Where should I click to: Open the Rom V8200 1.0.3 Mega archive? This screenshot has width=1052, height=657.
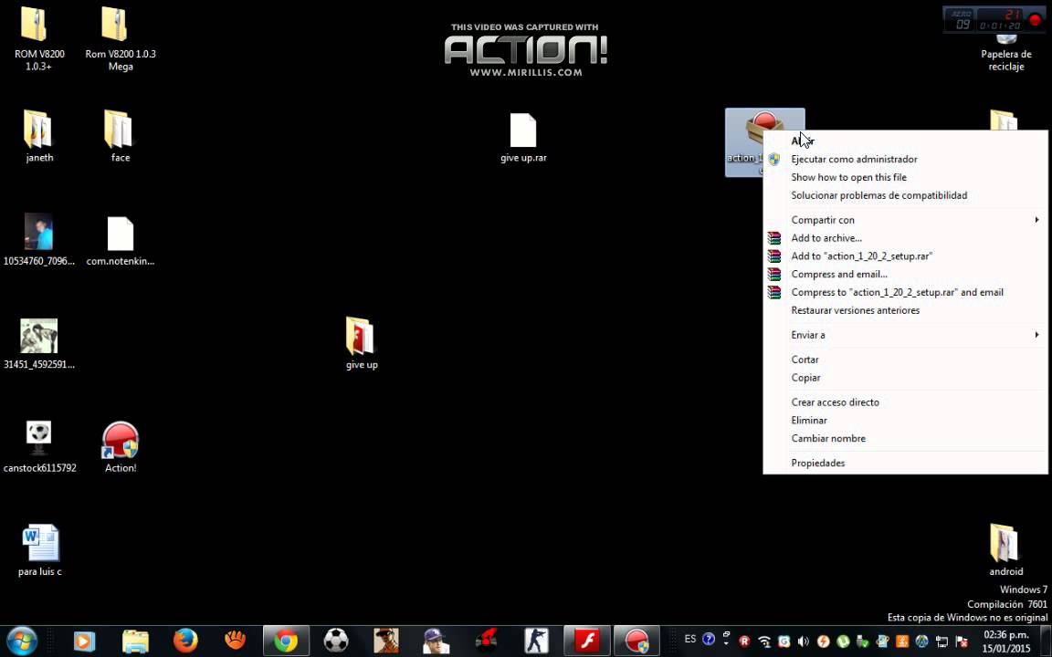tap(115, 25)
